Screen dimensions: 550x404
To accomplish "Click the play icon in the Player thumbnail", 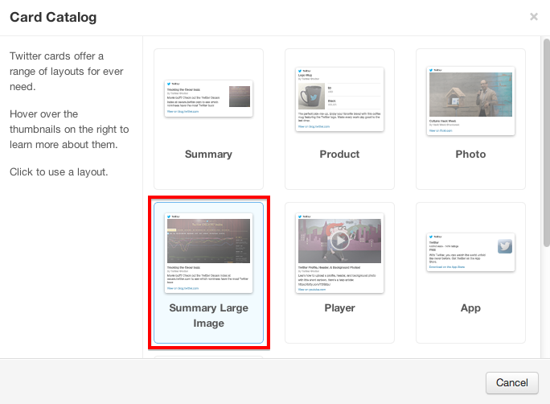I will (x=339, y=240).
